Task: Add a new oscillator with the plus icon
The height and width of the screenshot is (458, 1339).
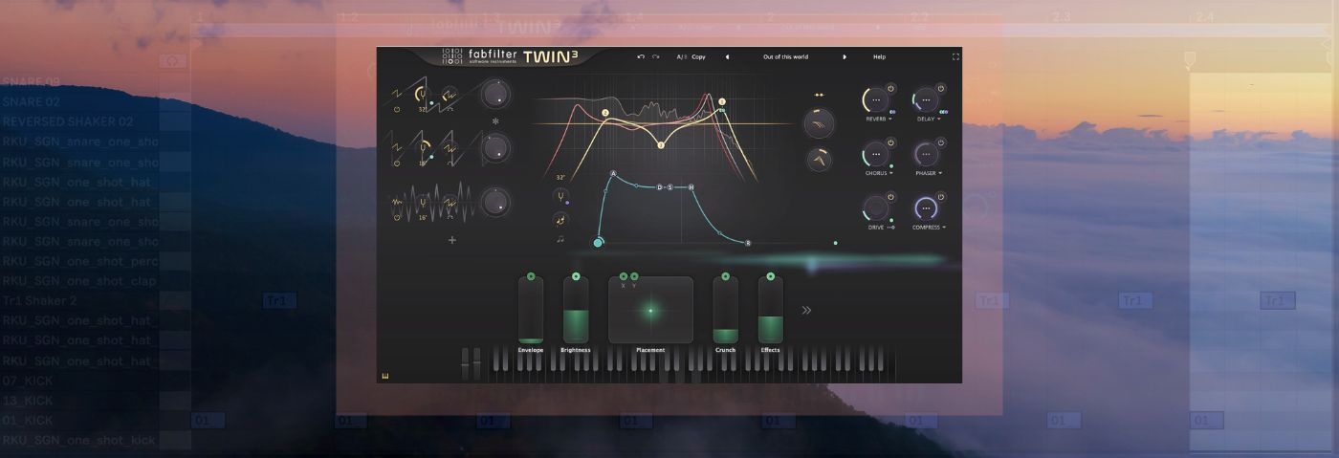Action: [x=452, y=240]
